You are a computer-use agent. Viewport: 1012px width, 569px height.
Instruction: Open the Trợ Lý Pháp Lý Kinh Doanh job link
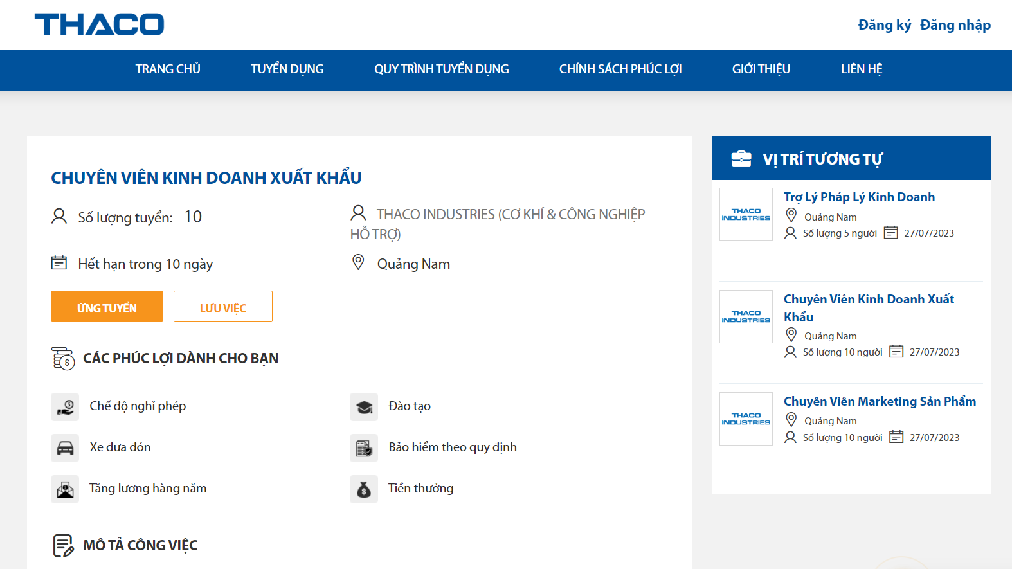pyautogui.click(x=859, y=197)
